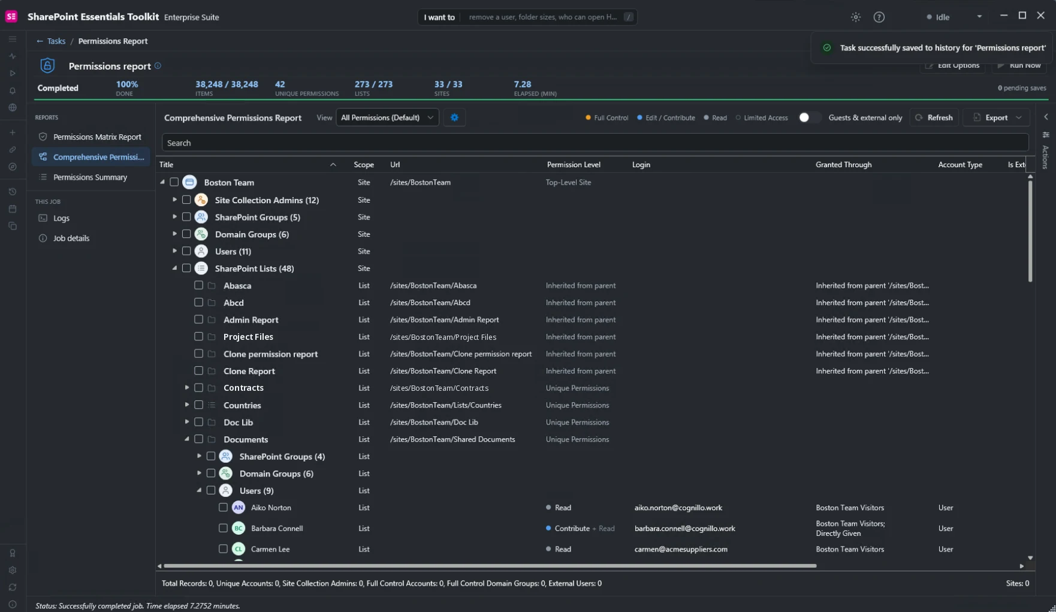Click the globe icon in sidebar
The image size is (1056, 612).
13,108
